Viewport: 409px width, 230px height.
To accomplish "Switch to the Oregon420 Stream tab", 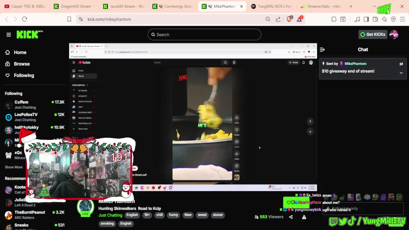I will 74,6.
